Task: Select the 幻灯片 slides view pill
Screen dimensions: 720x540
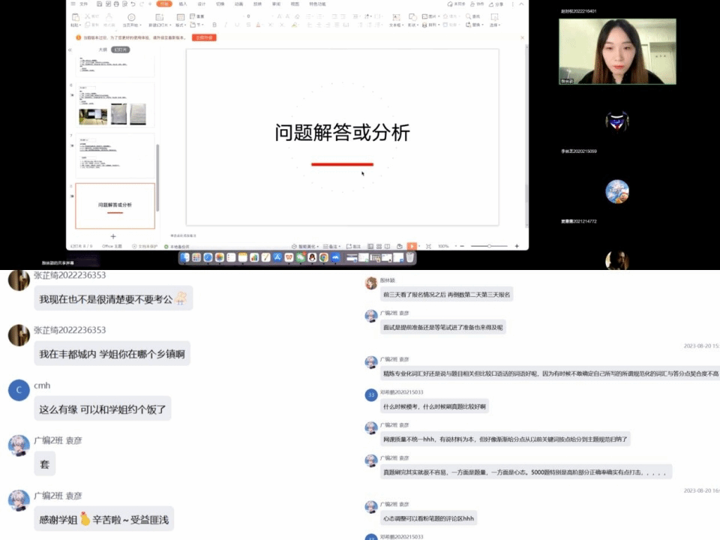Action: click(x=120, y=49)
